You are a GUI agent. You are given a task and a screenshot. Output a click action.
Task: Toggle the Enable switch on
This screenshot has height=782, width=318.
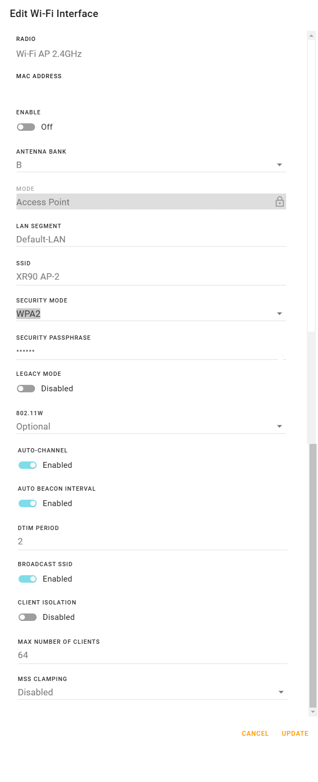(x=26, y=127)
